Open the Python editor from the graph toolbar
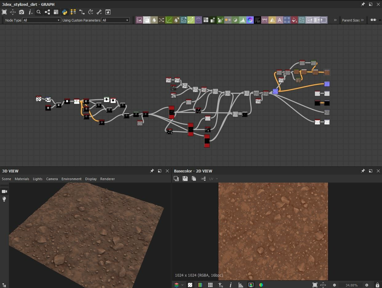The width and height of the screenshot is (382, 288). point(64,12)
